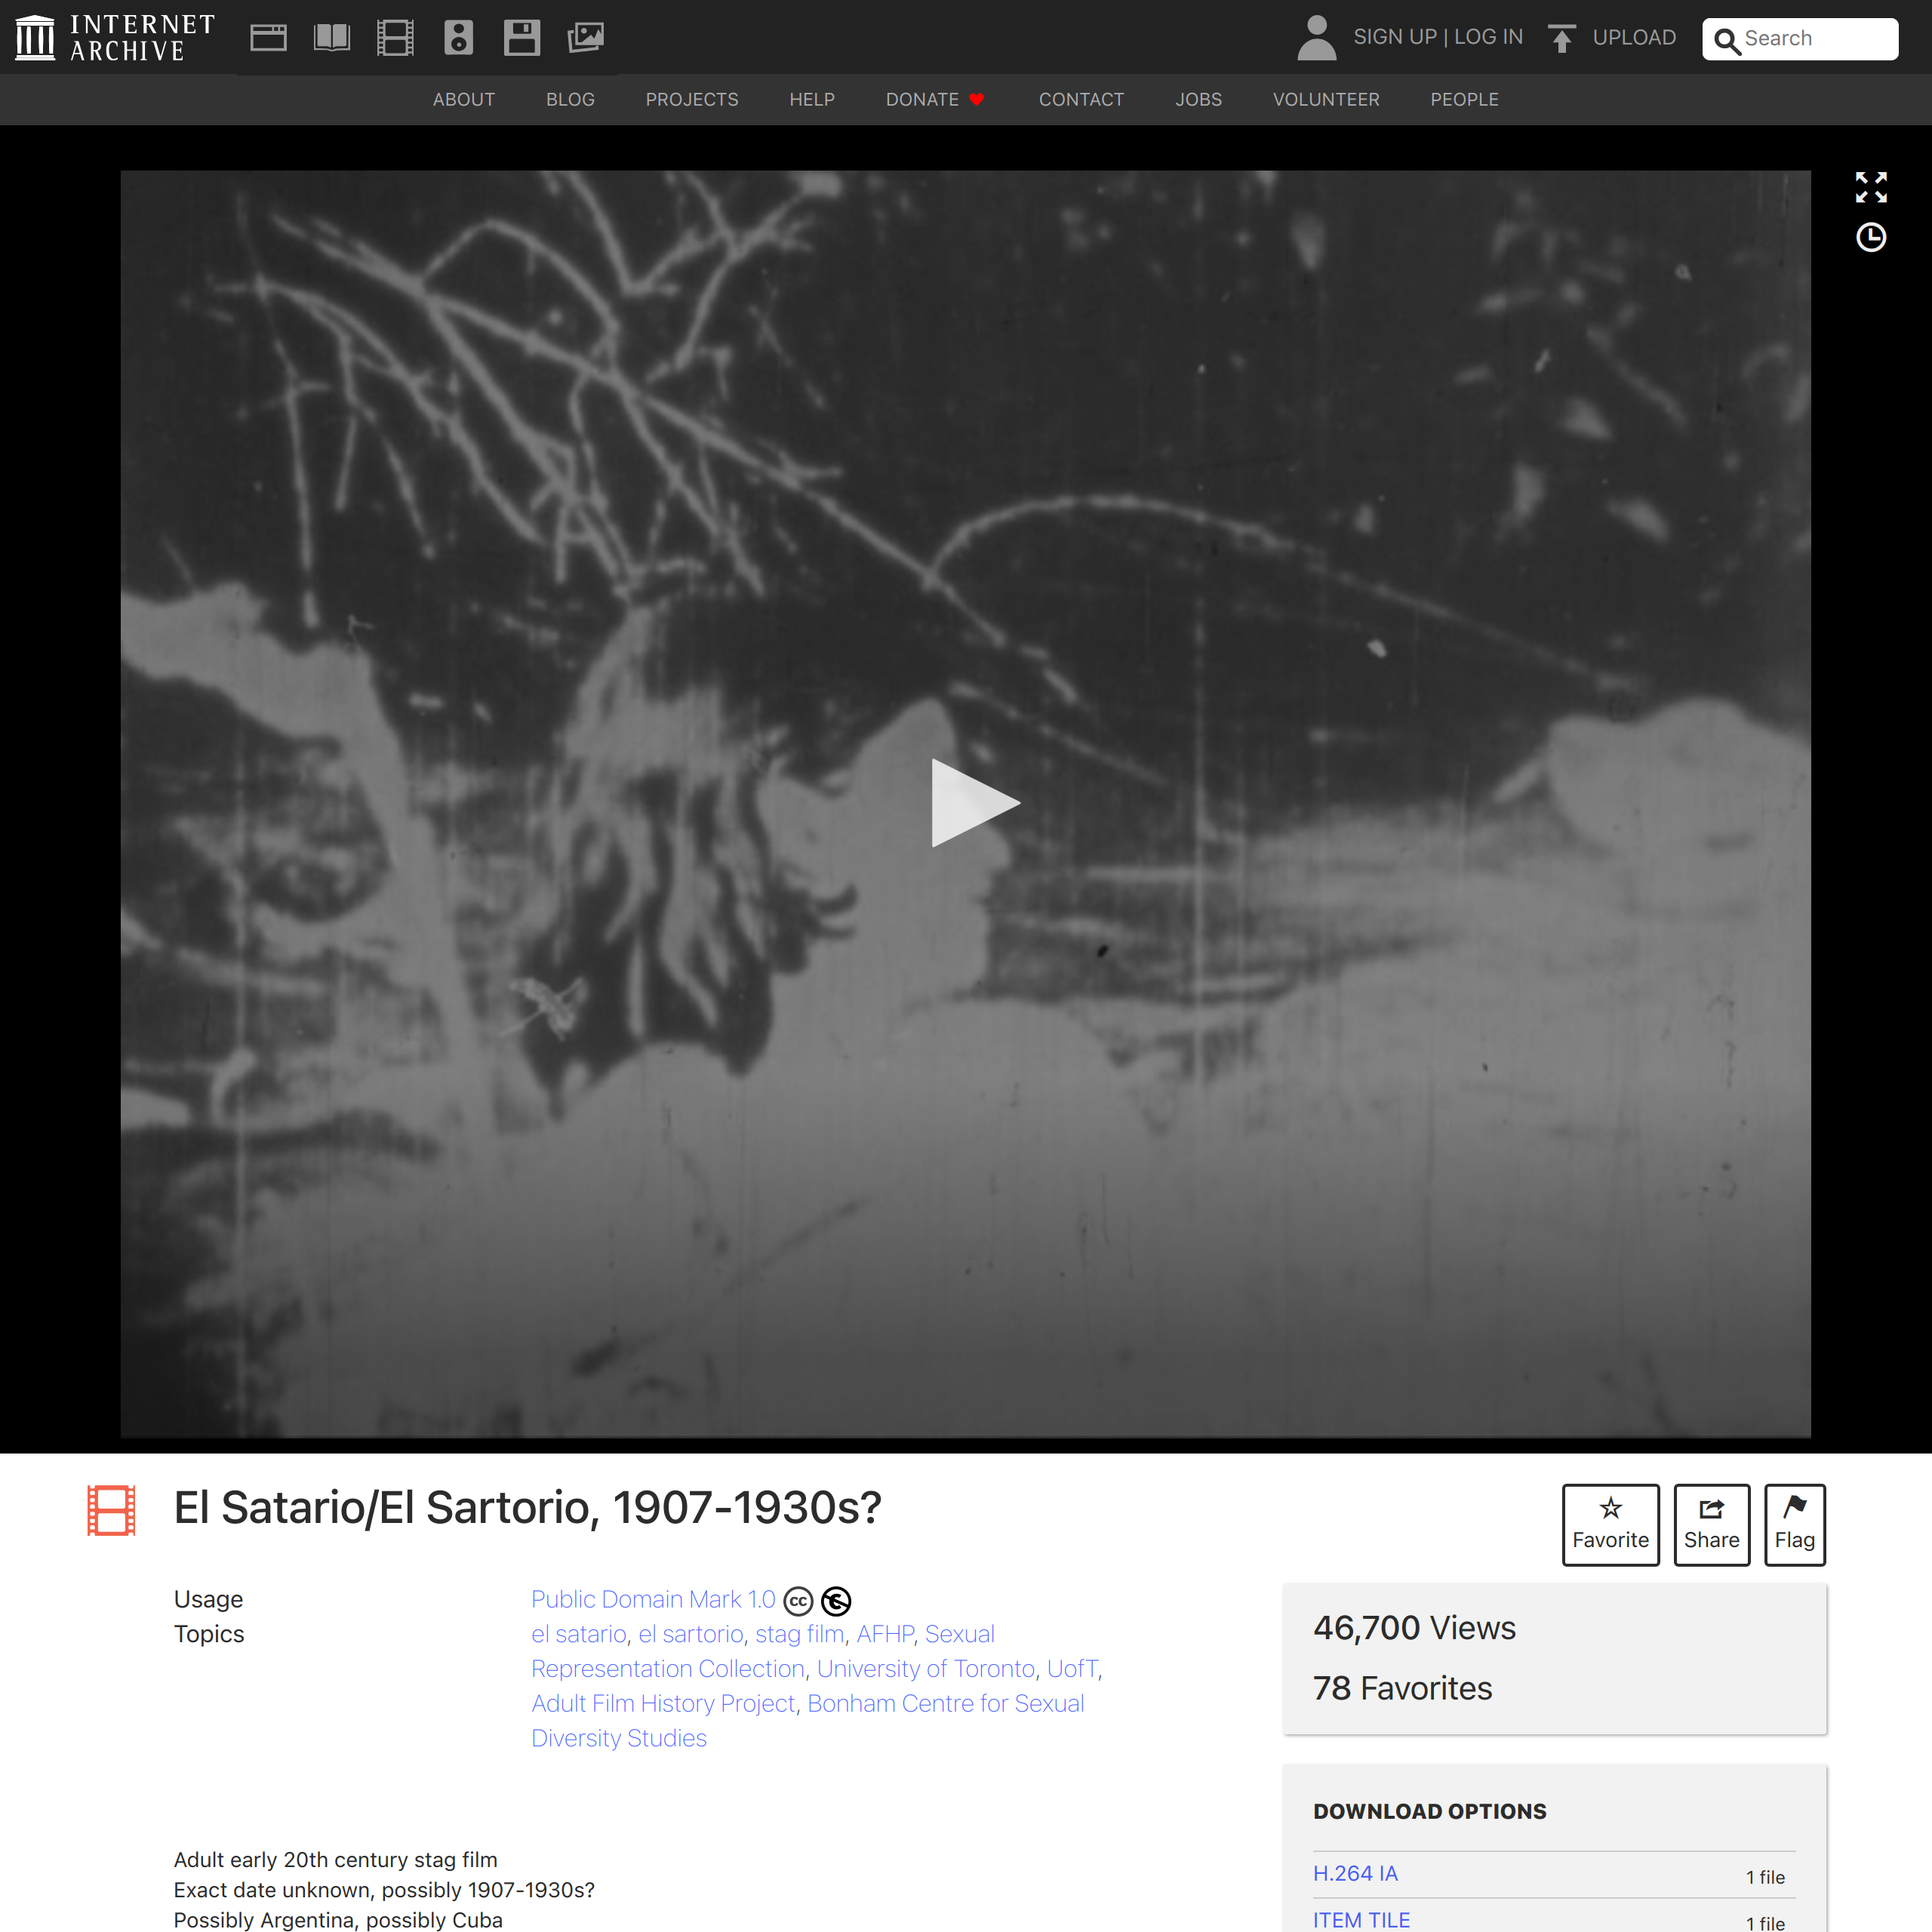Open the Web (Wayback) media icon
The image size is (1932, 1932).
(x=268, y=38)
